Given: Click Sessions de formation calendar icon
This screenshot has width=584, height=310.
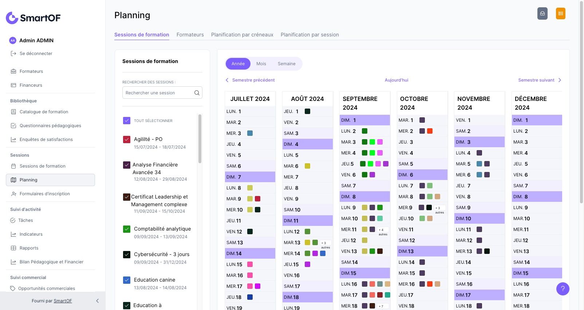Looking at the screenshot, I should 13,166.
